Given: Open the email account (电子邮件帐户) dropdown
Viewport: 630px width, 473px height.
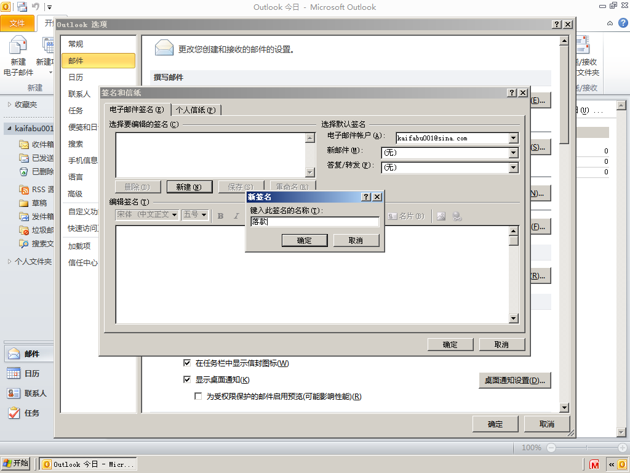Looking at the screenshot, I should click(513, 138).
